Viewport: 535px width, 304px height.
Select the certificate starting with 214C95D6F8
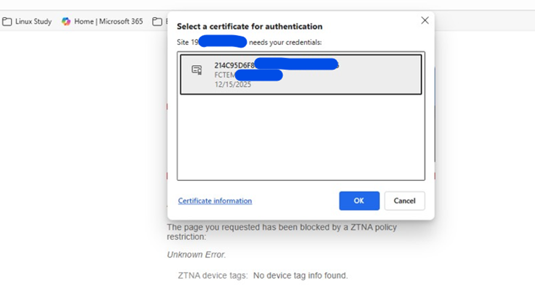tap(301, 75)
